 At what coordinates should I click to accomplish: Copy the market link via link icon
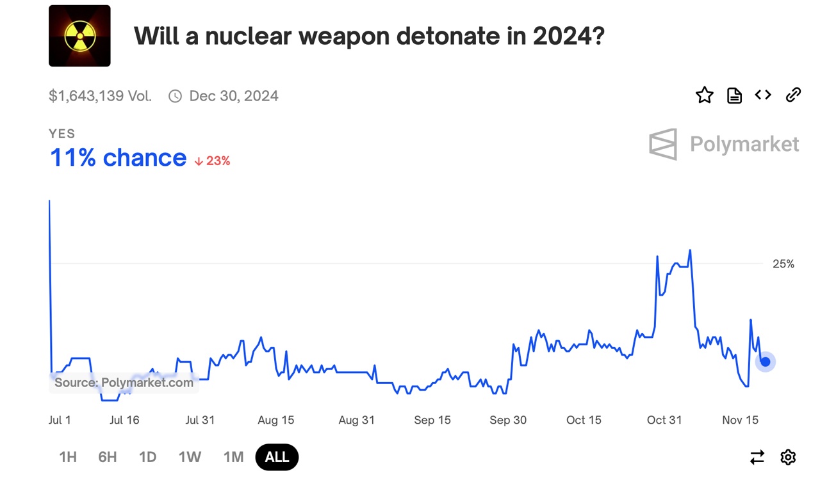coord(793,95)
